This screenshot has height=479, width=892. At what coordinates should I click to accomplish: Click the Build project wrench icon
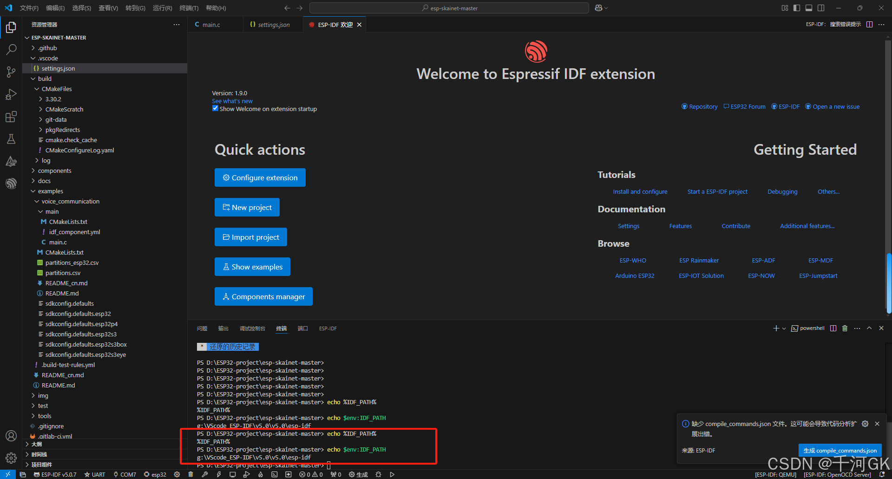204,474
